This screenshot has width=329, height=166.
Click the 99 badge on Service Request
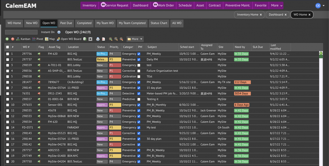[103, 5]
